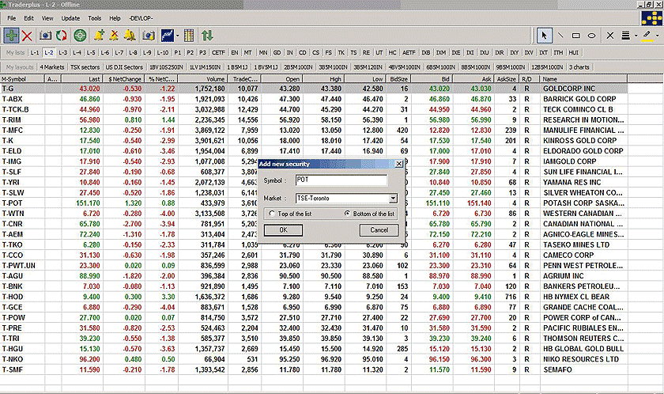Open the 4 Markets layout
664x394 pixels.
point(52,67)
